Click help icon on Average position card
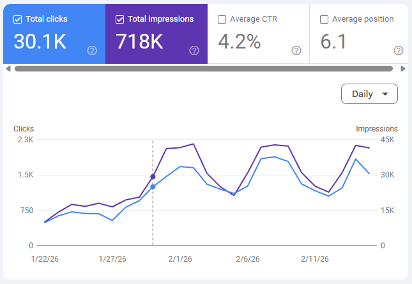 point(399,50)
